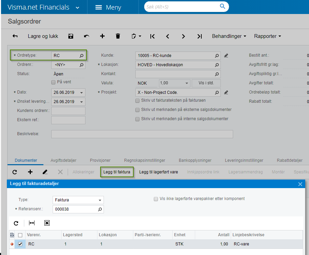Click into the Beskrivelse text field
The image size is (309, 255).
(142, 134)
